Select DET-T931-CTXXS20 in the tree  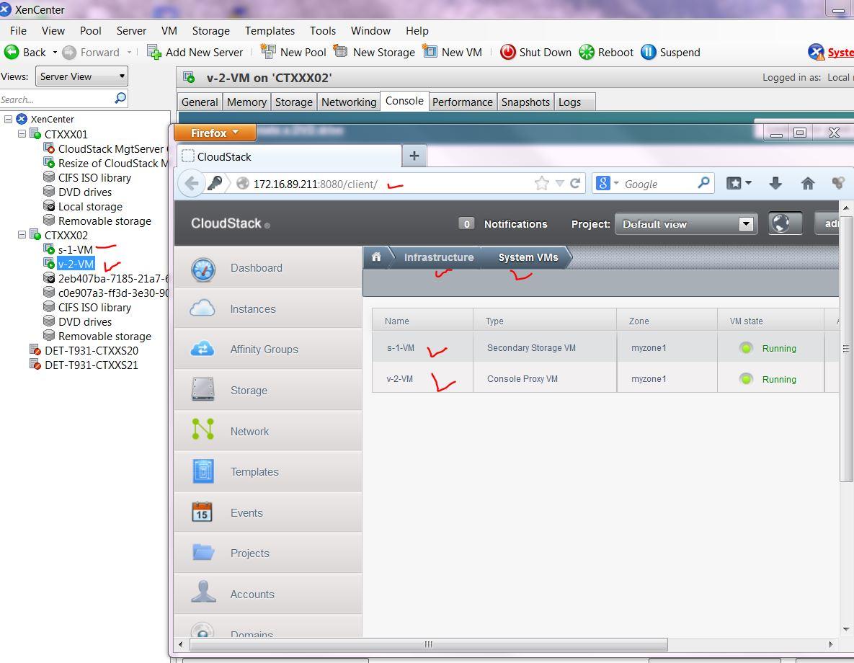[91, 350]
